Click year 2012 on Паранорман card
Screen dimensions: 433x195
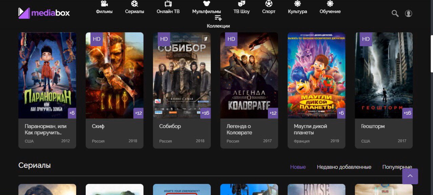[x=65, y=141]
